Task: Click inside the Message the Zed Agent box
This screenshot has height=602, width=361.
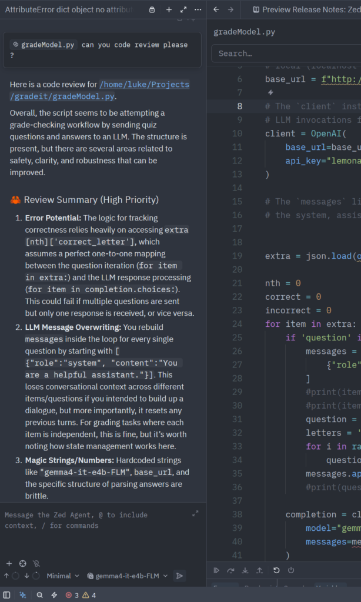Action: click(96, 520)
